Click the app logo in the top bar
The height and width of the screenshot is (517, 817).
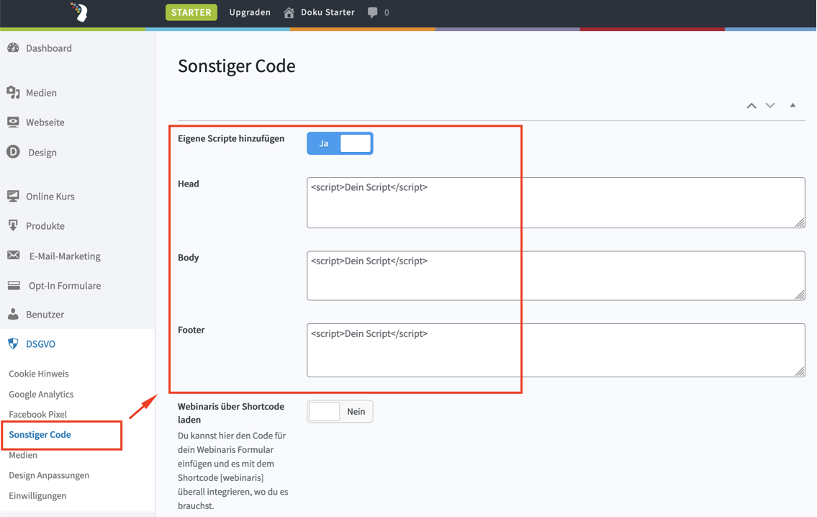coord(79,12)
